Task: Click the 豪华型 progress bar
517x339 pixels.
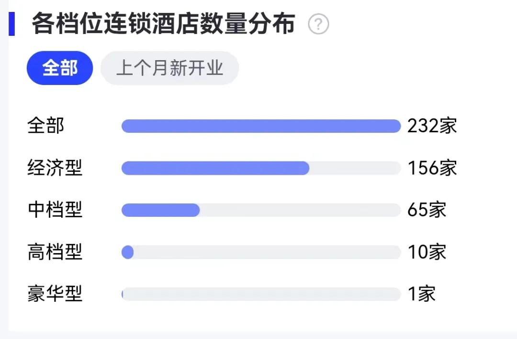Action: pyautogui.click(x=261, y=294)
